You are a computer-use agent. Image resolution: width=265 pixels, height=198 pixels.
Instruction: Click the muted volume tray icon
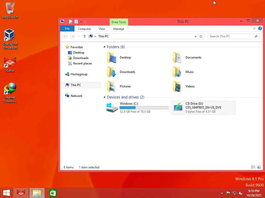click(240, 193)
